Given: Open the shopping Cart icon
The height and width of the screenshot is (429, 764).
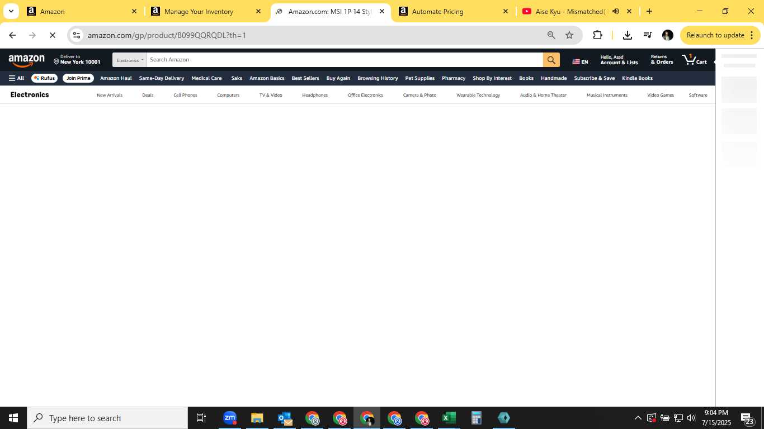Looking at the screenshot, I should tap(694, 59).
